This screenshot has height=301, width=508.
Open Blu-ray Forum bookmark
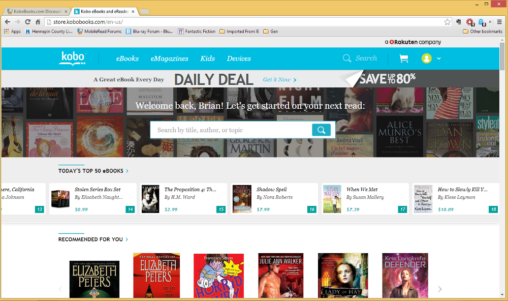[x=149, y=32]
